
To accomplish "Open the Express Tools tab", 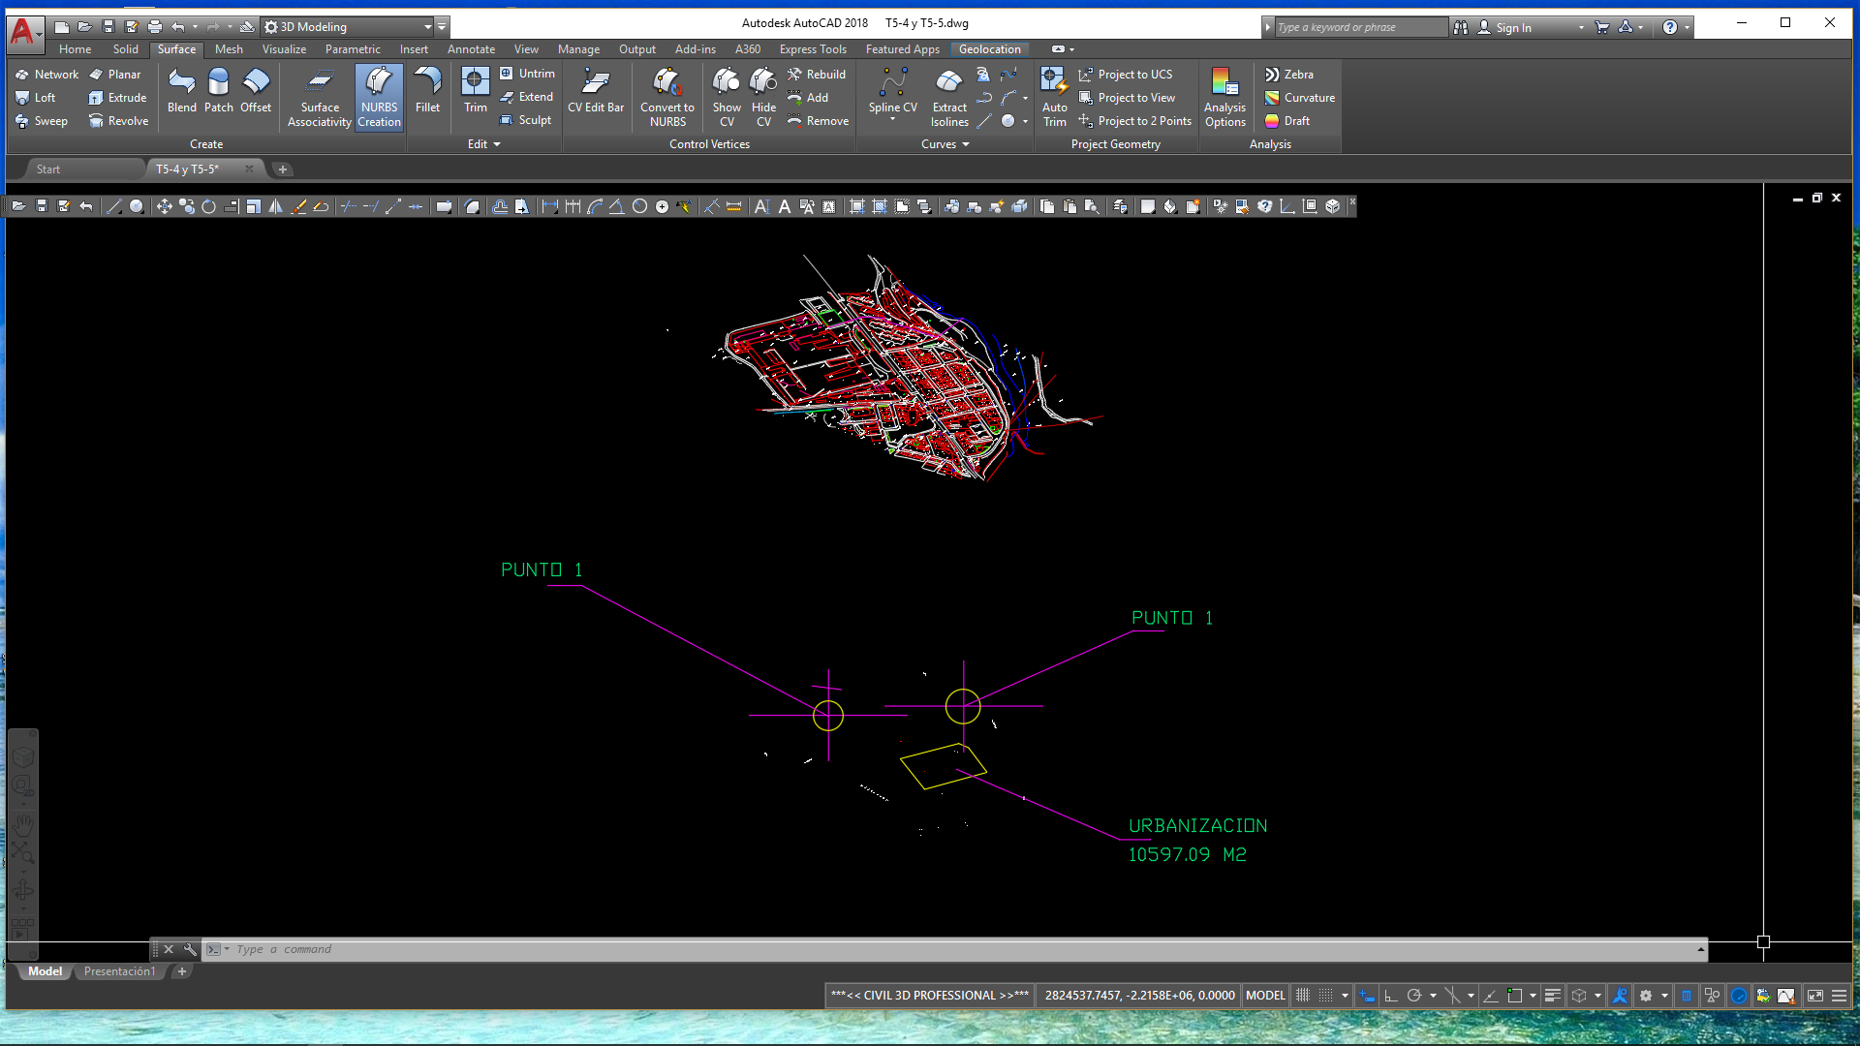I will click(813, 49).
